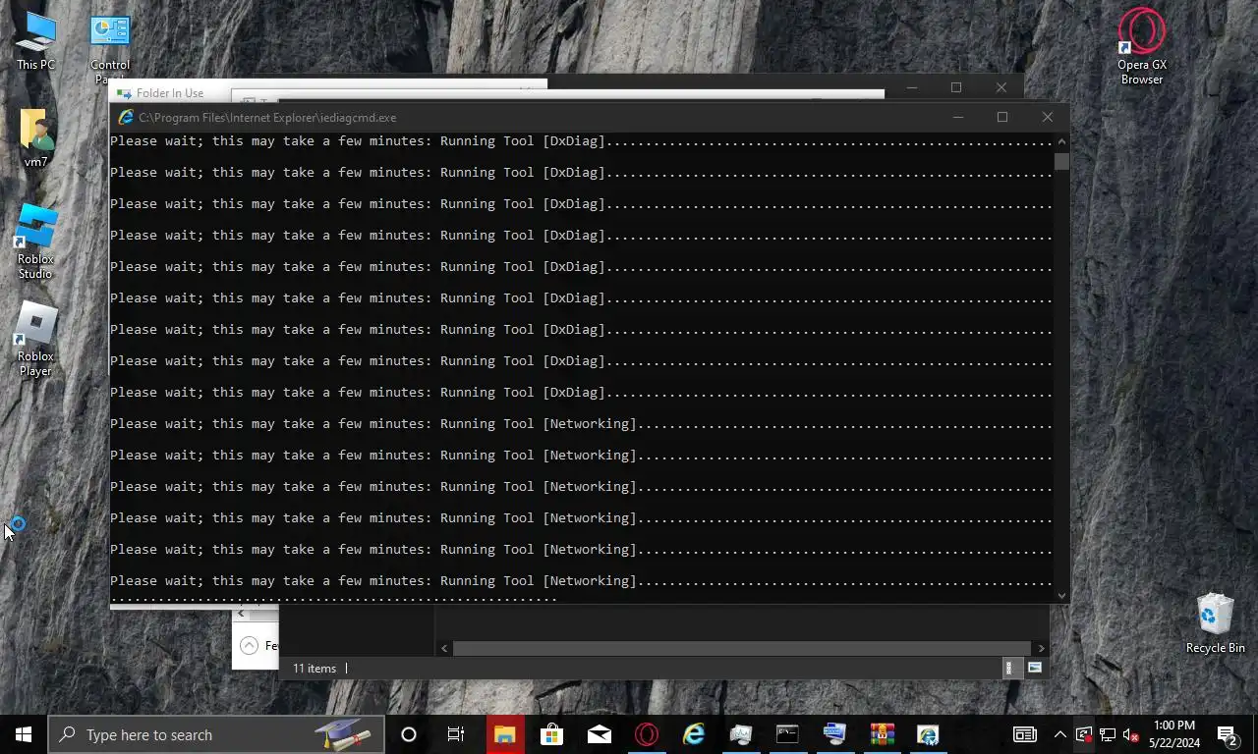Open Microsoft Store from the taskbar
1258x754 pixels.
pos(551,734)
